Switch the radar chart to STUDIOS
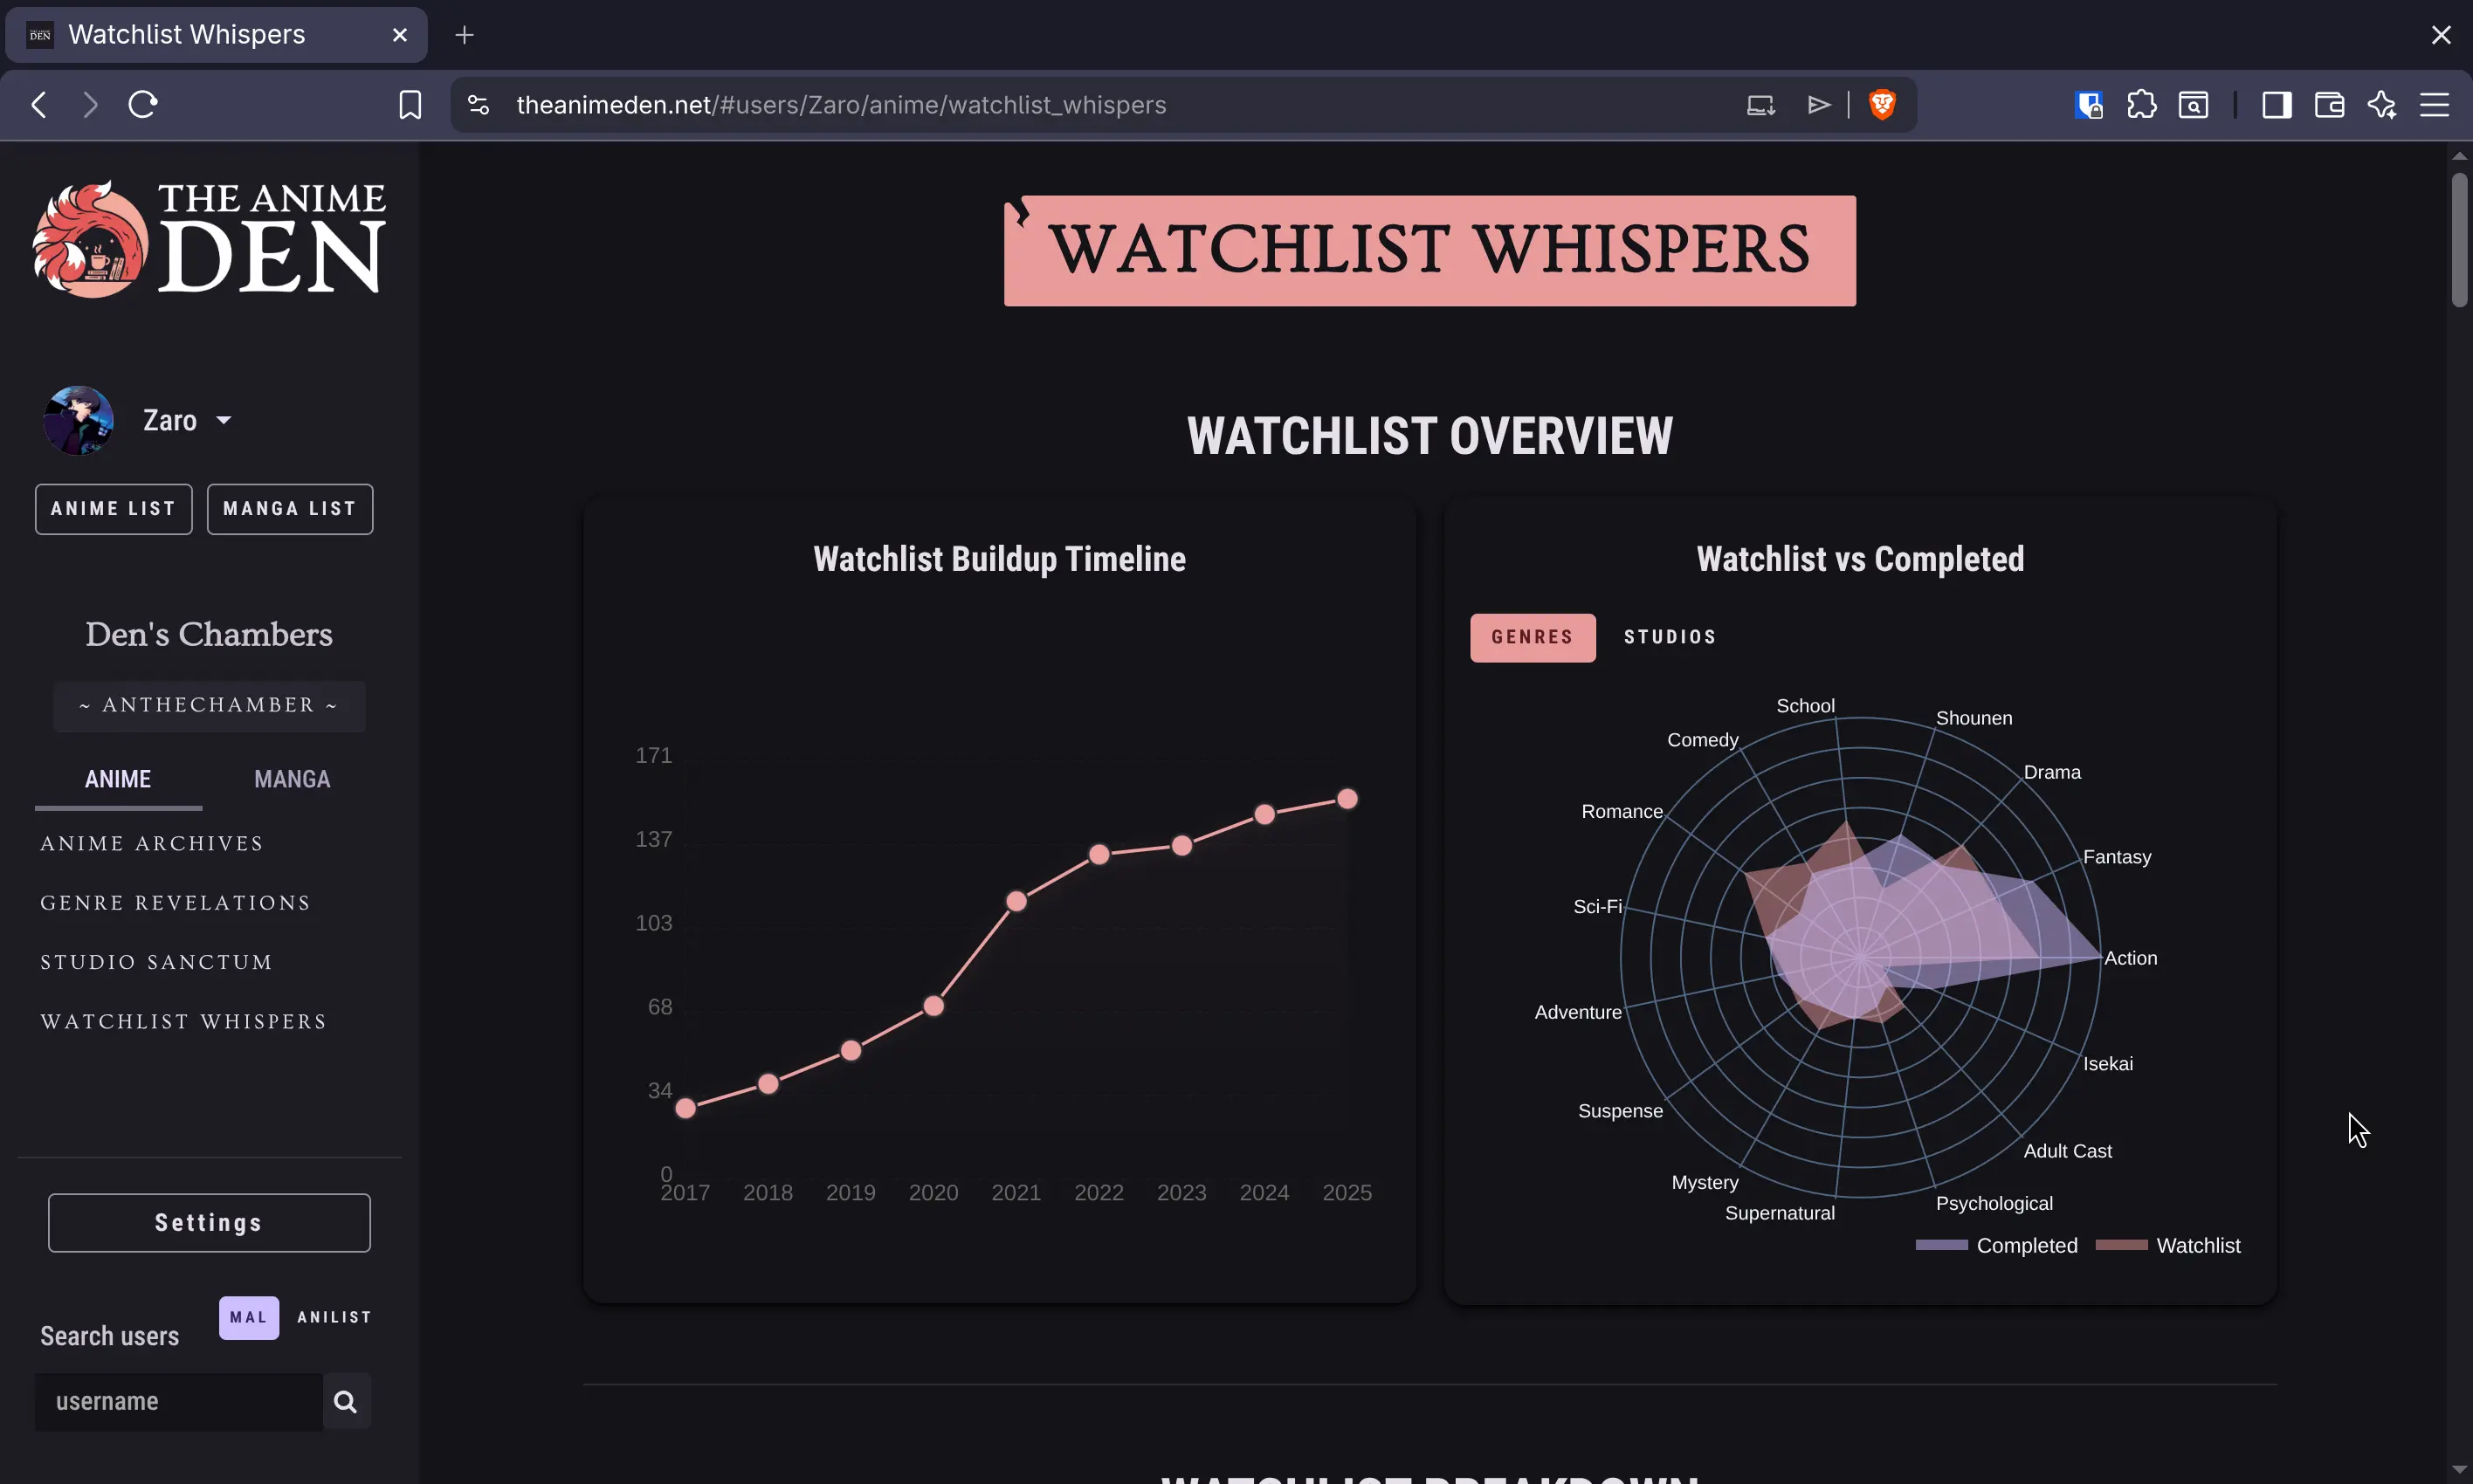The height and width of the screenshot is (1484, 2473). (x=1669, y=637)
